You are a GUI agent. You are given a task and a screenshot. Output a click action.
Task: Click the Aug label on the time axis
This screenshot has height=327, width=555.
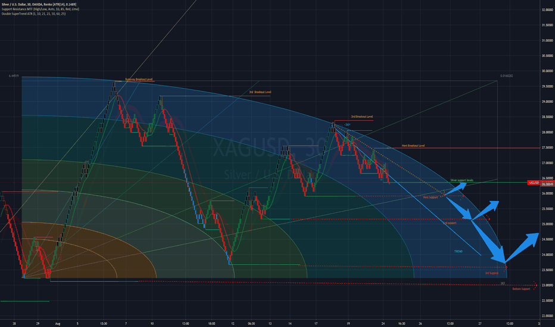point(58,323)
